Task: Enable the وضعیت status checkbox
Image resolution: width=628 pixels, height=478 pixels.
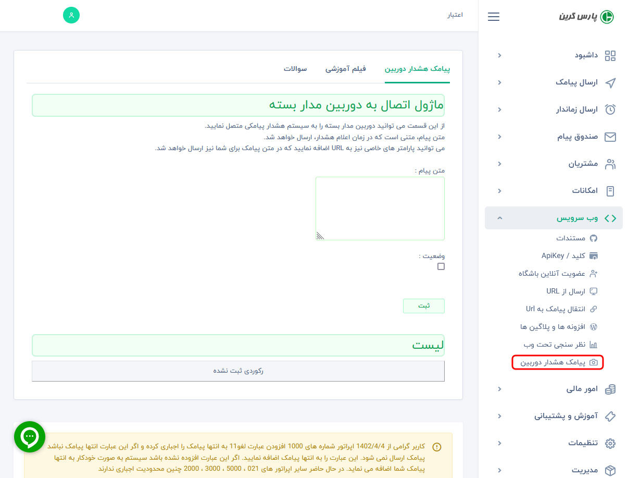Action: pyautogui.click(x=441, y=266)
